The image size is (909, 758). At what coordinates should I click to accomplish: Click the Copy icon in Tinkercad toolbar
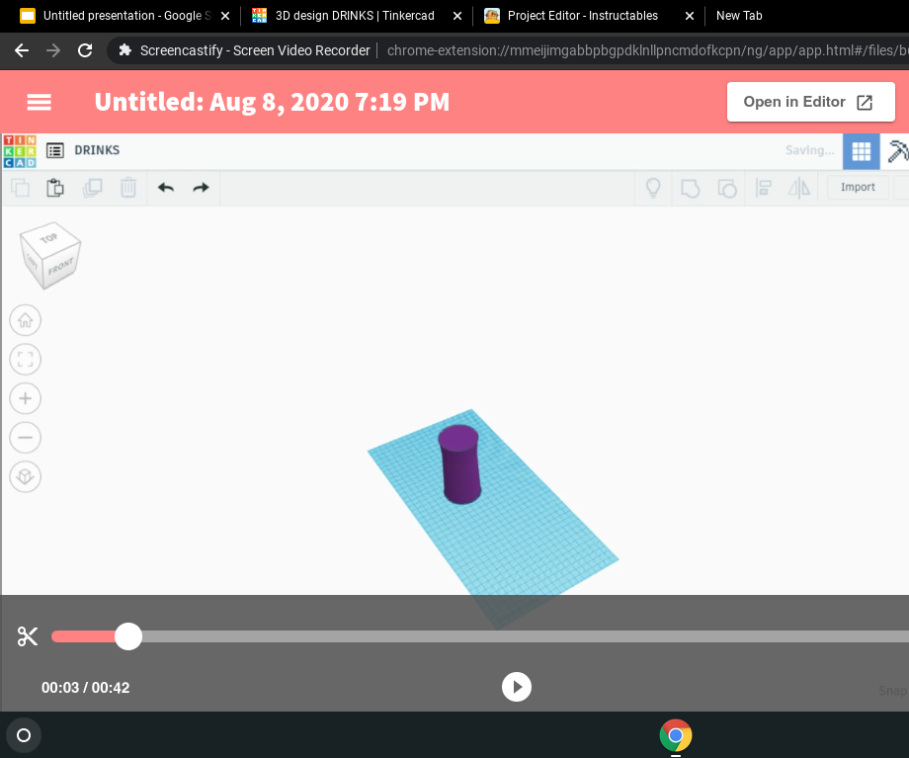click(x=21, y=188)
